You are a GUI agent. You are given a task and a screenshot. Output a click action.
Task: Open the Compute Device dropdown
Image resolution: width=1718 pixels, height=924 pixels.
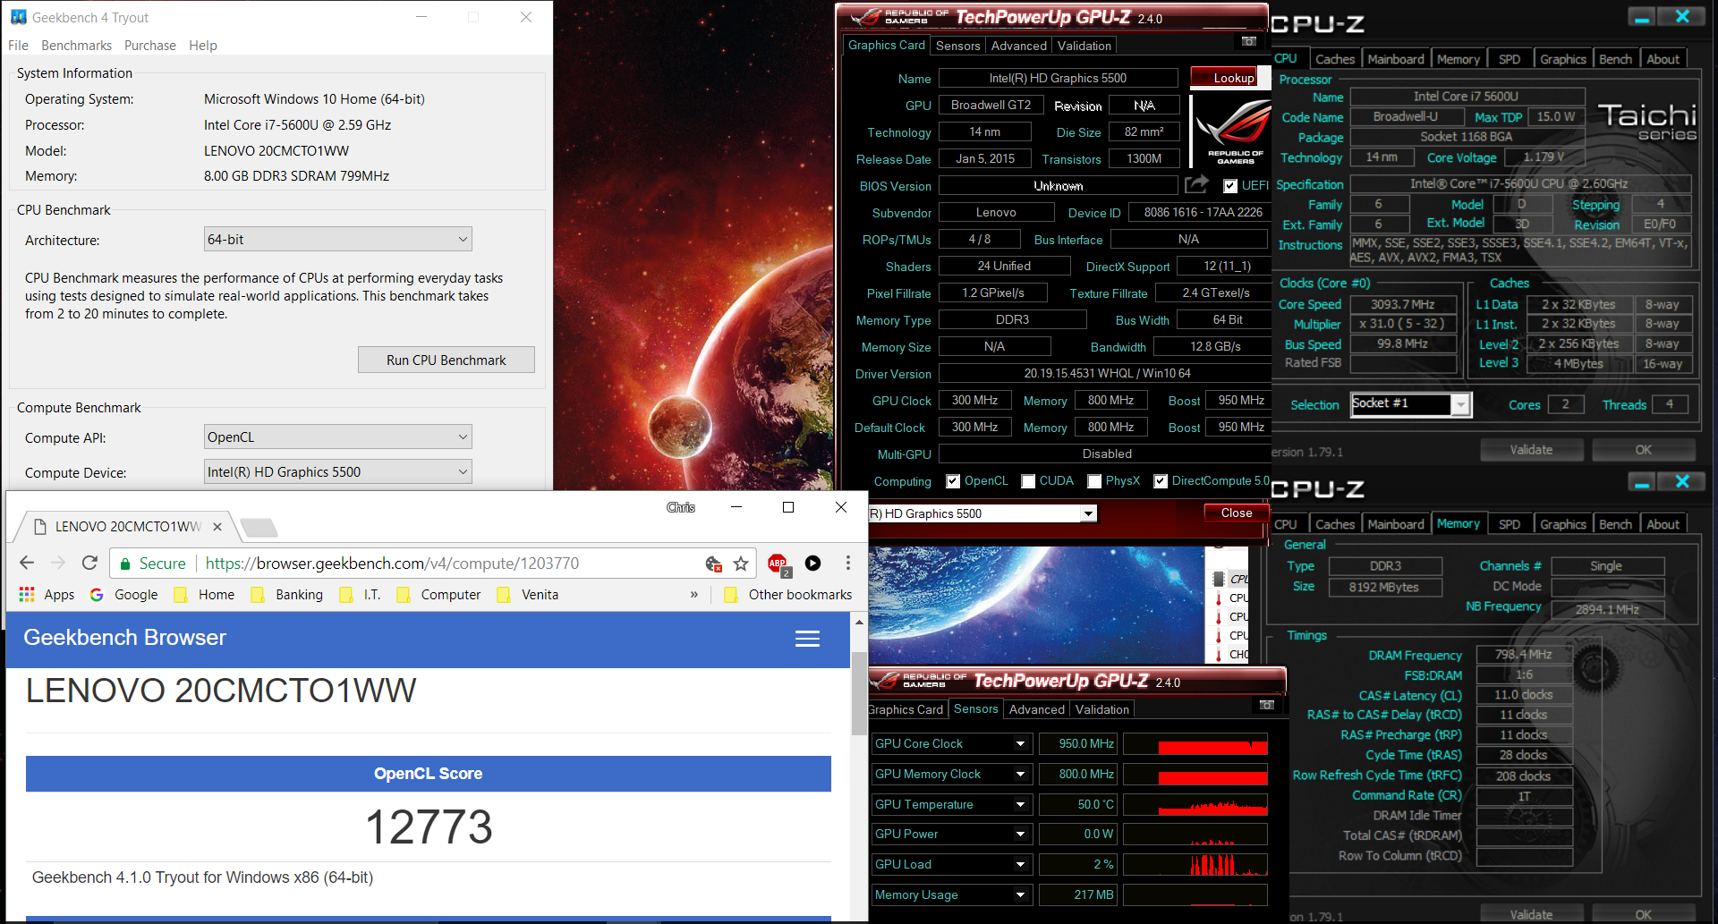338,471
